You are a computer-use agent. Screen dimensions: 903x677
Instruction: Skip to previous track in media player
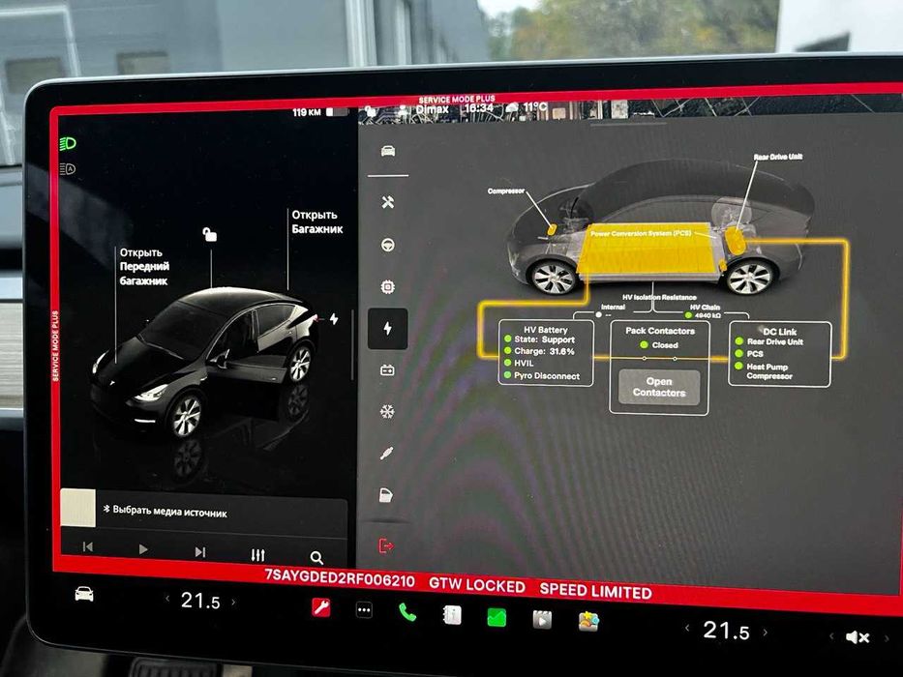pos(87,546)
